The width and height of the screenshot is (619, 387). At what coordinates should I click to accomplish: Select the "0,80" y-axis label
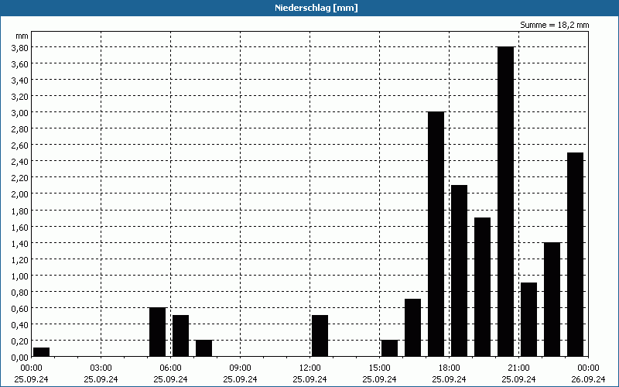22,293
